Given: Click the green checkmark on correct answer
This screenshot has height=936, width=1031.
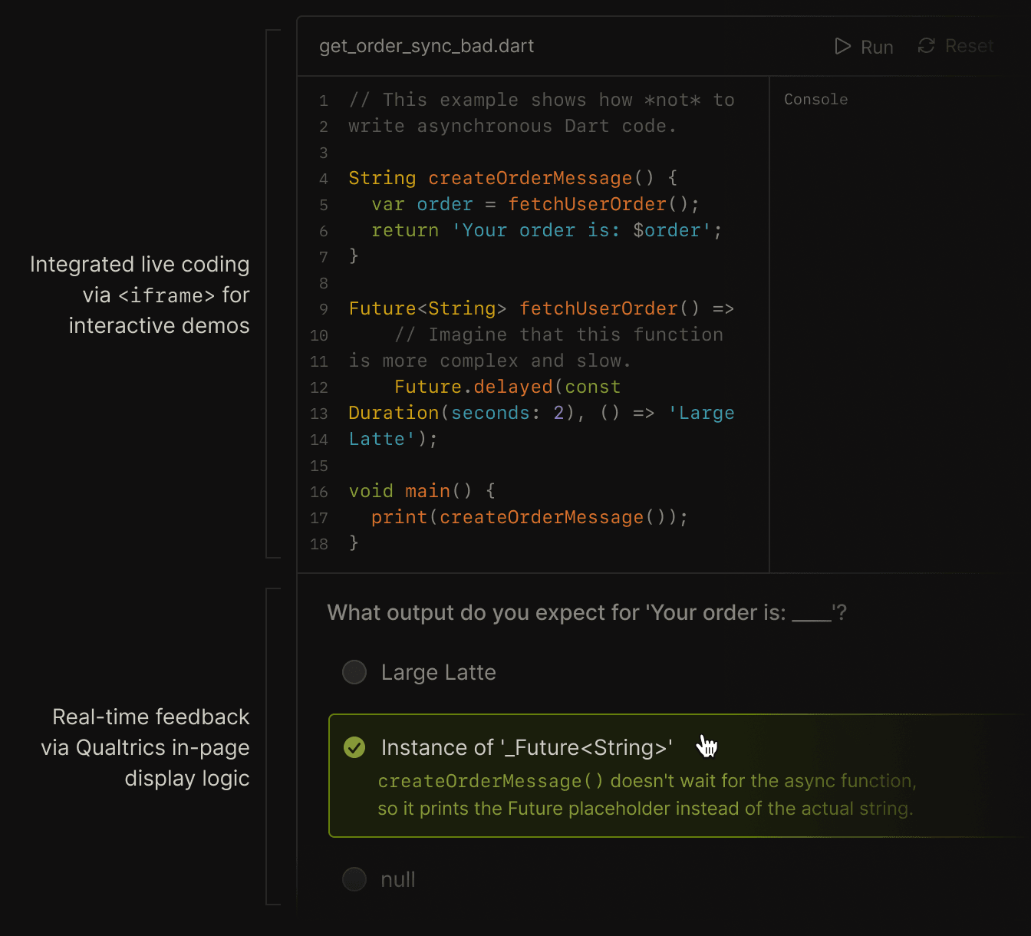Looking at the screenshot, I should [x=354, y=746].
